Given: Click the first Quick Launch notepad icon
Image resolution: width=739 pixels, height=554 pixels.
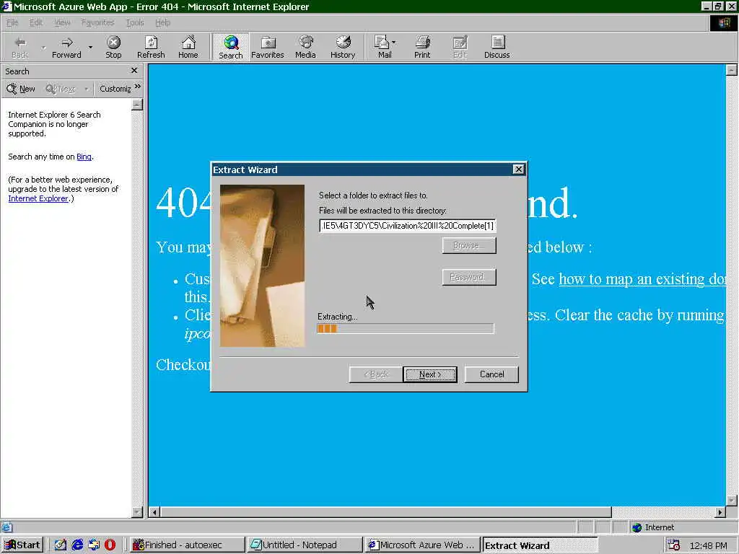Looking at the screenshot, I should (x=61, y=545).
